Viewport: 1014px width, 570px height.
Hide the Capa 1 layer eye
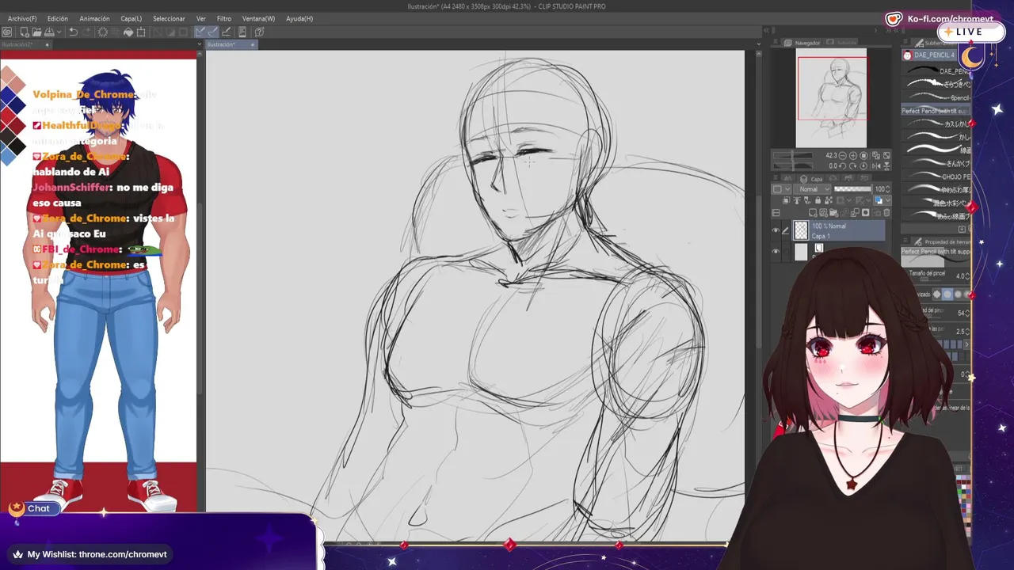point(776,230)
